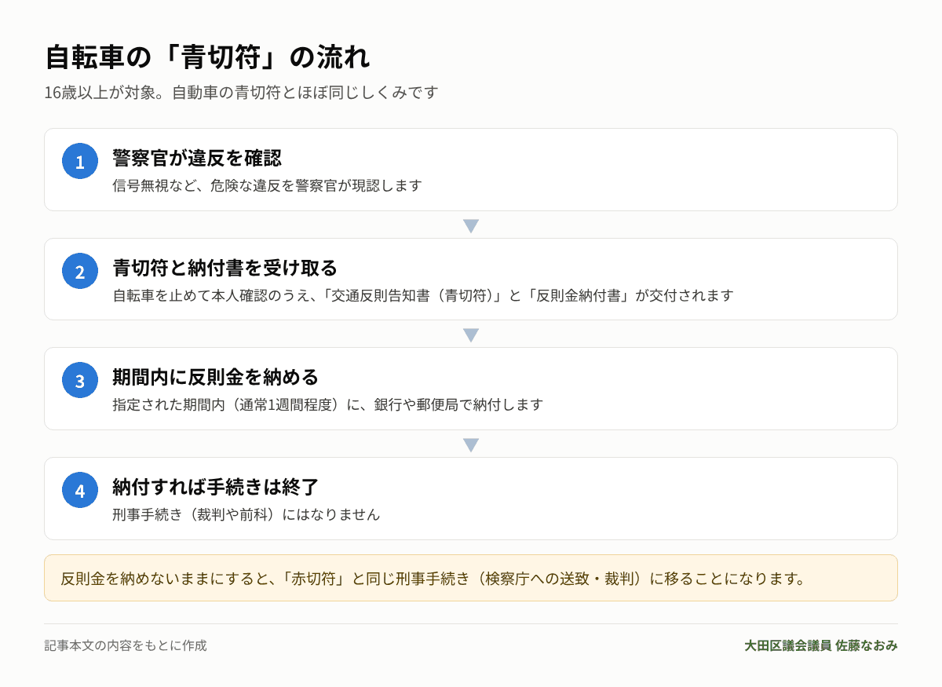Select the heading 期間内に反則金を納める
The width and height of the screenshot is (942, 687).
pos(216,377)
